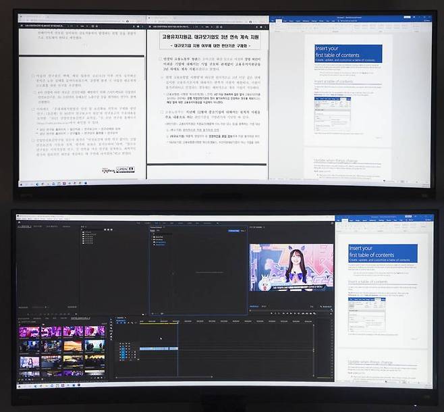The image size is (444, 412).
Task: Switch to References tab in lower monitor Word
Action: pos(372,220)
